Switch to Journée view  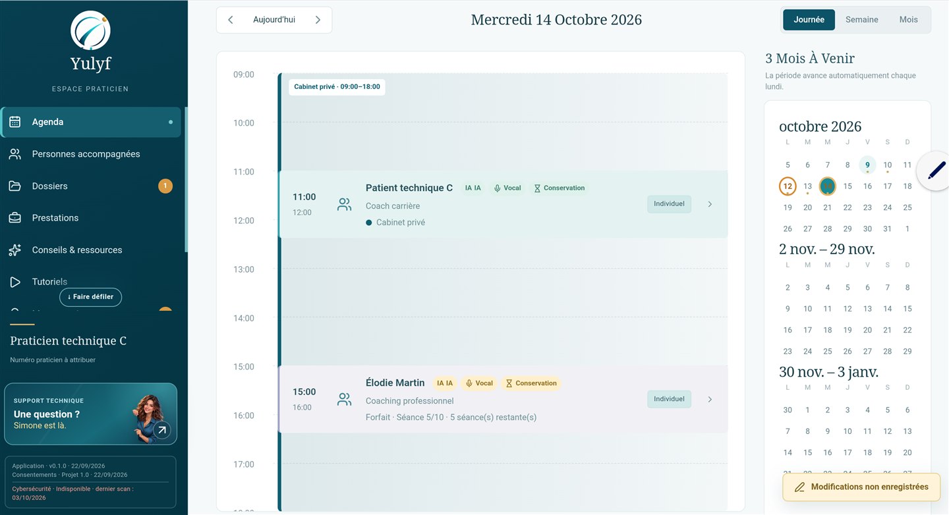coord(809,20)
